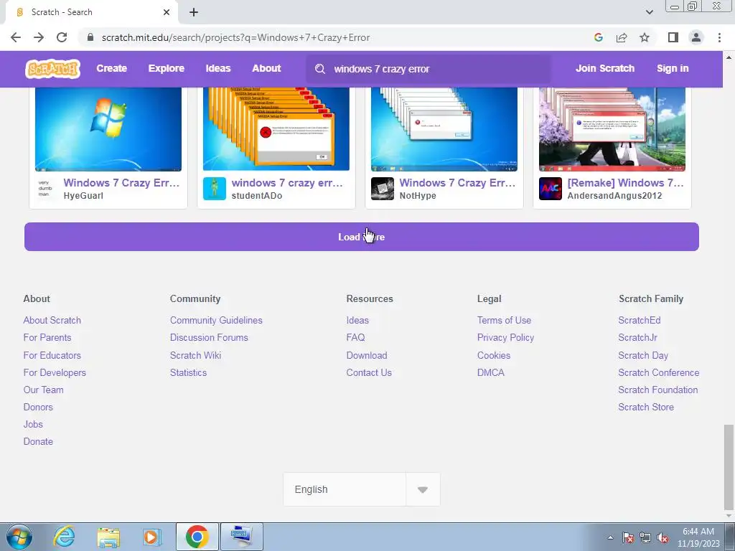Share this page icon
Image resolution: width=735 pixels, height=551 pixels.
click(622, 37)
